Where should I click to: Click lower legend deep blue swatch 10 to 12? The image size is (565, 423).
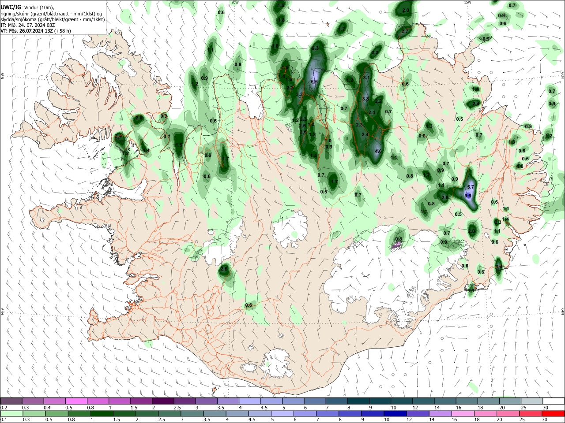coord(395,413)
